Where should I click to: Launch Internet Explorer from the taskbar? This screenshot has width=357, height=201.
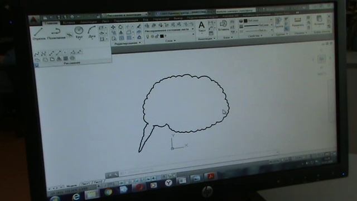pos(76,197)
